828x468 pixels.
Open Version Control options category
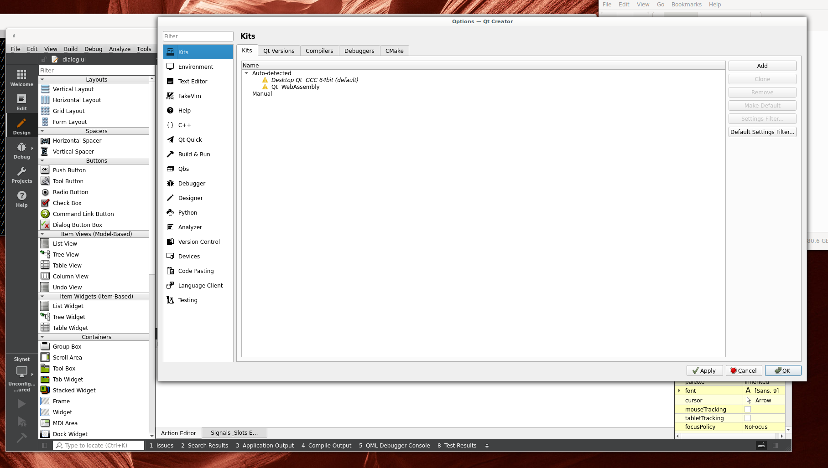point(198,242)
